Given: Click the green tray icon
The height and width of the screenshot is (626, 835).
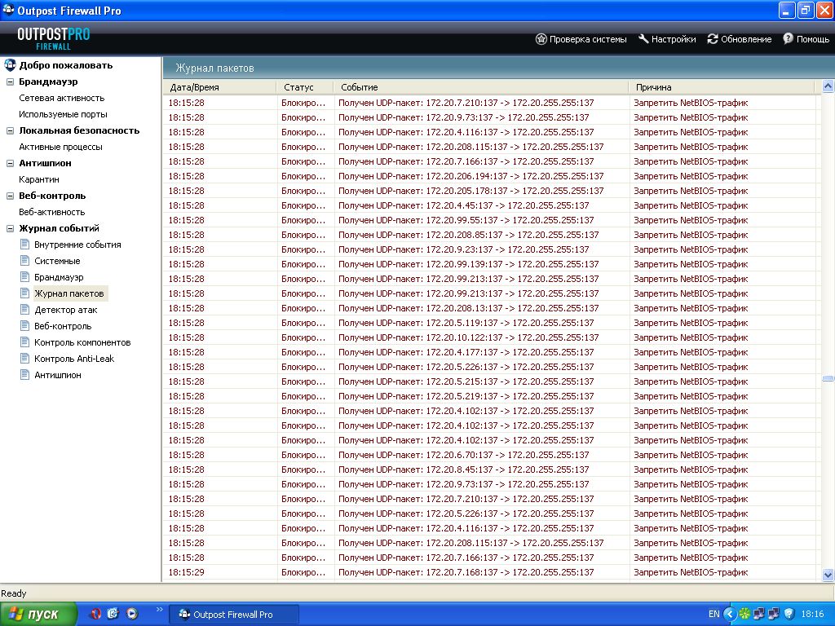Looking at the screenshot, I should pyautogui.click(x=744, y=615).
